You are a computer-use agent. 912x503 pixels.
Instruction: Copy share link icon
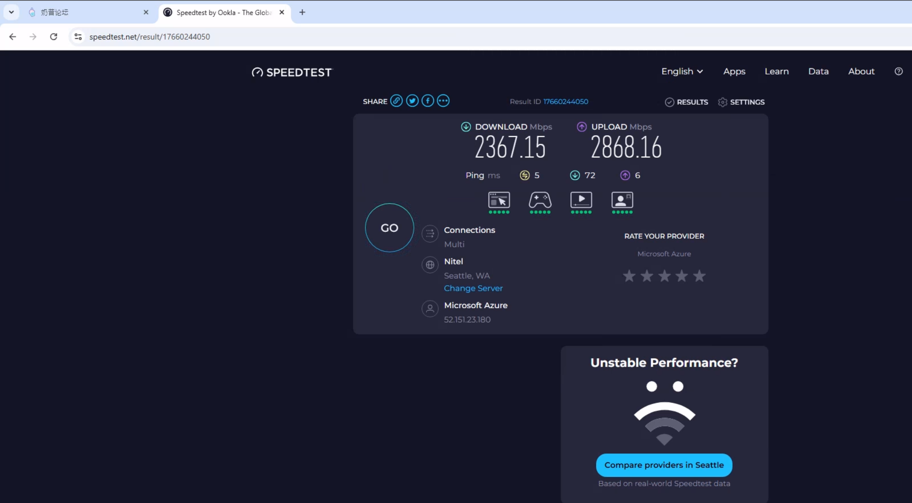396,101
